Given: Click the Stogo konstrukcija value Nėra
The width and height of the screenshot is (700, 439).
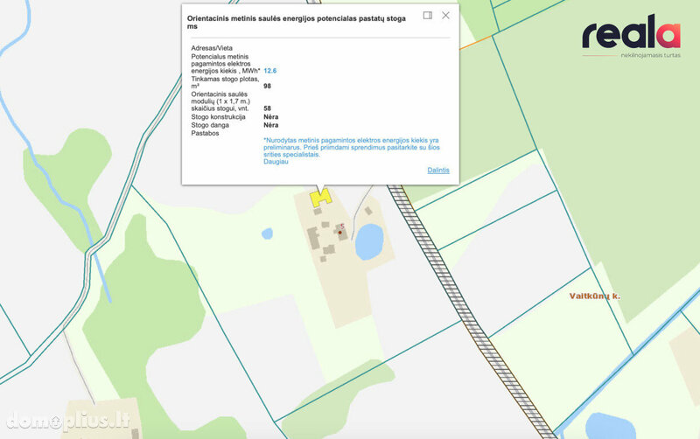Looking at the screenshot, I should pos(270,116).
